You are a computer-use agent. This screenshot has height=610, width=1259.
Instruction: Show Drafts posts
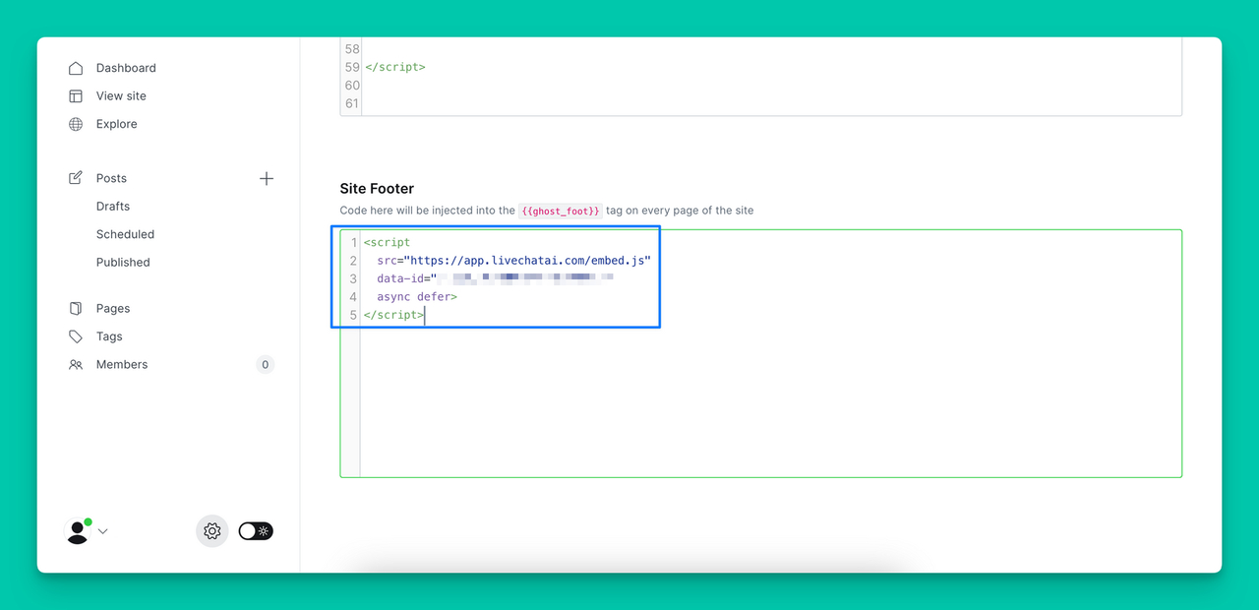tap(113, 207)
